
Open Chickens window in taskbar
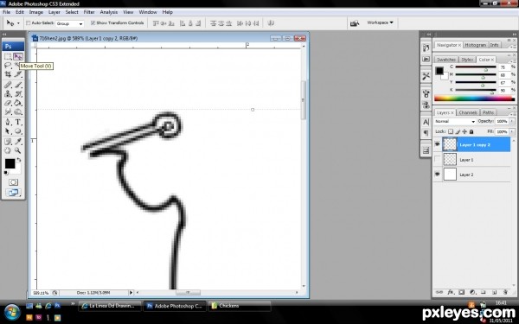point(240,306)
